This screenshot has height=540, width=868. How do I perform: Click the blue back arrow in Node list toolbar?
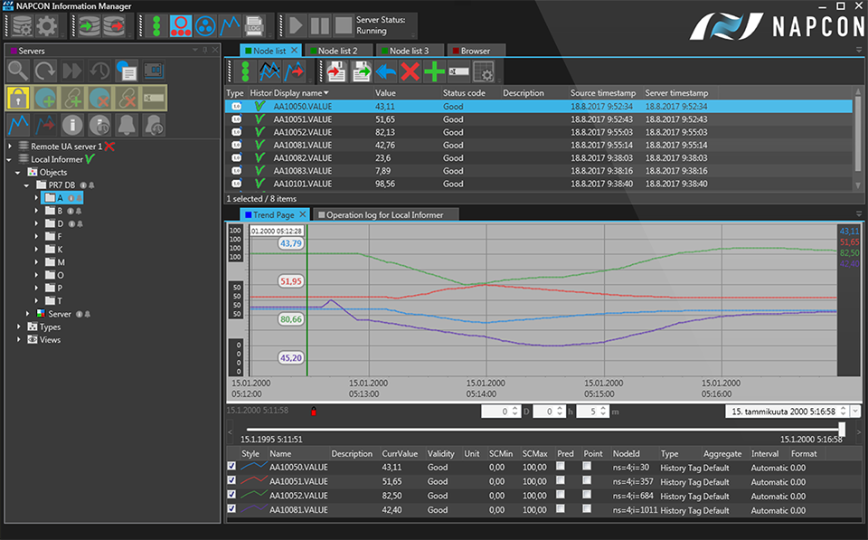tap(386, 71)
